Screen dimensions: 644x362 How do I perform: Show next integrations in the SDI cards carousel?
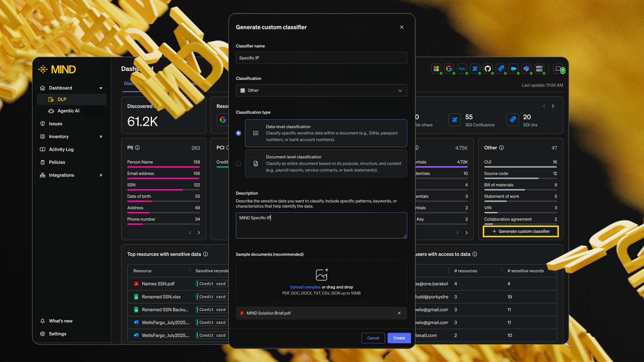553,106
